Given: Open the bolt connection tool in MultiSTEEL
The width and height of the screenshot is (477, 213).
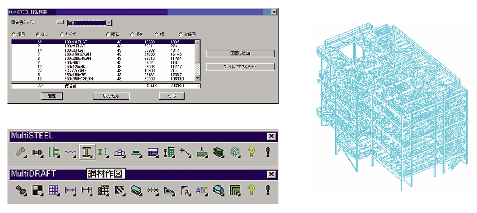Looking at the screenshot, I should point(37,152).
